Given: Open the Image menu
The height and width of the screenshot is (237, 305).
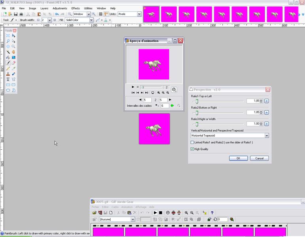Looking at the screenshot, I should [x=32, y=8].
